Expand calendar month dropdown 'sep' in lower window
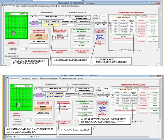 pyautogui.click(x=25, y=86)
